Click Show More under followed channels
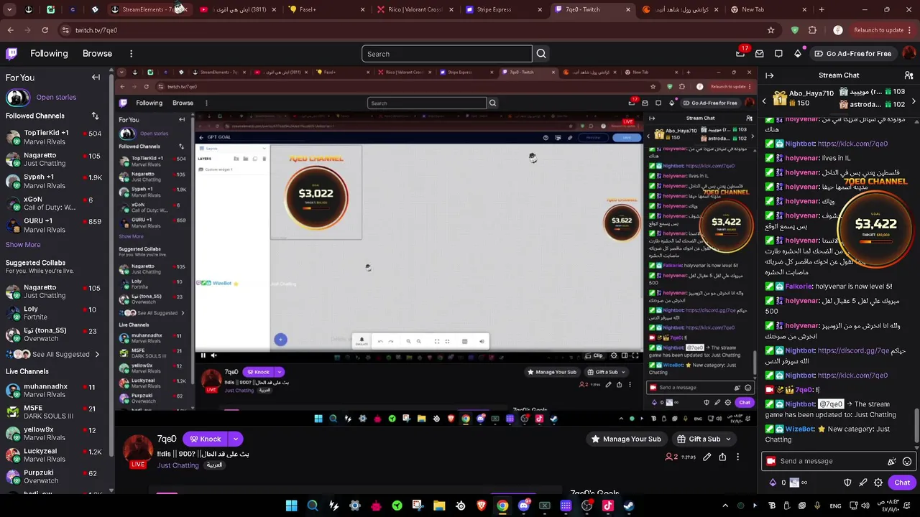The height and width of the screenshot is (517, 920). 23,245
